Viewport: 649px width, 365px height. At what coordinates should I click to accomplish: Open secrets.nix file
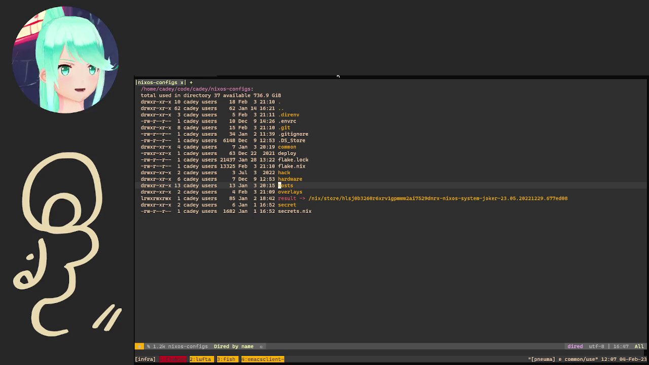point(295,211)
